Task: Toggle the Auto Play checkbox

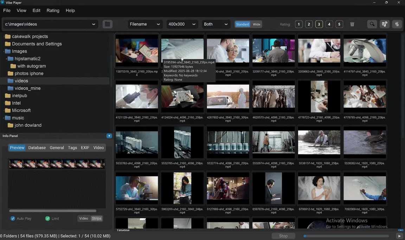Action: click(x=13, y=219)
